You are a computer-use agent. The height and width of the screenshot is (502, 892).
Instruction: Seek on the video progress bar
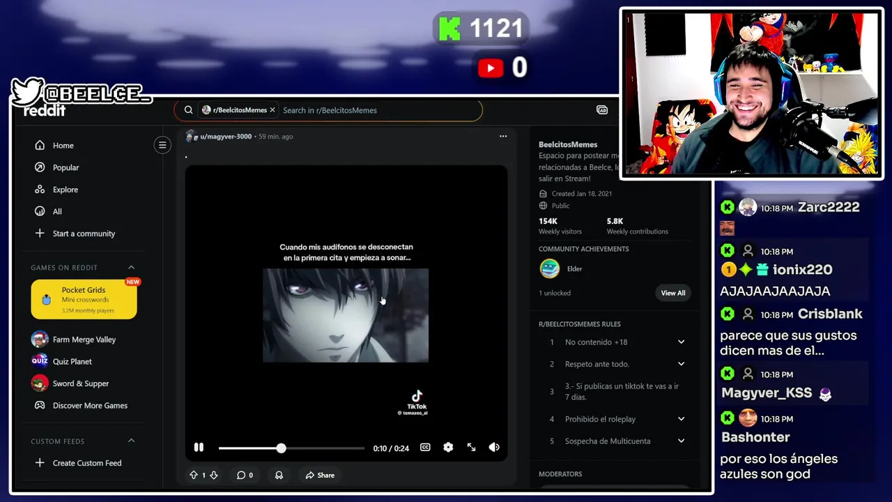click(291, 448)
